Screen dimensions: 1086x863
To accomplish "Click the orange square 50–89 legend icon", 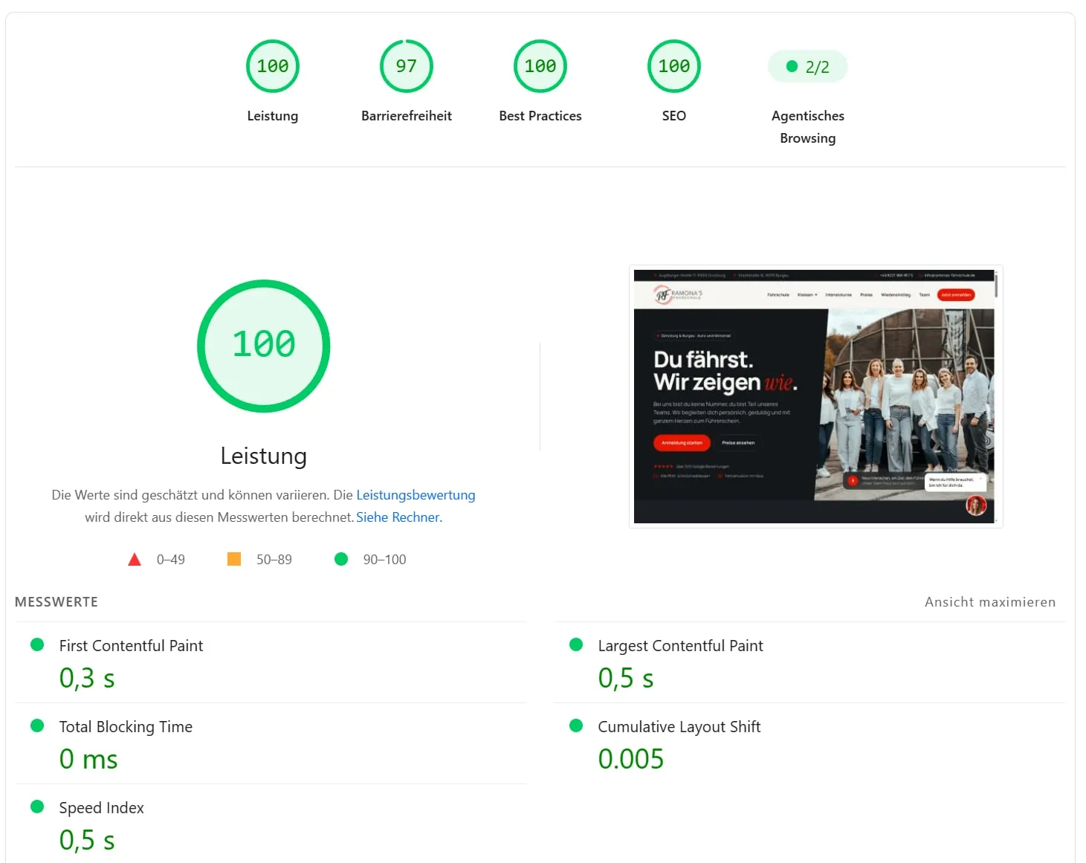I will 234,559.
